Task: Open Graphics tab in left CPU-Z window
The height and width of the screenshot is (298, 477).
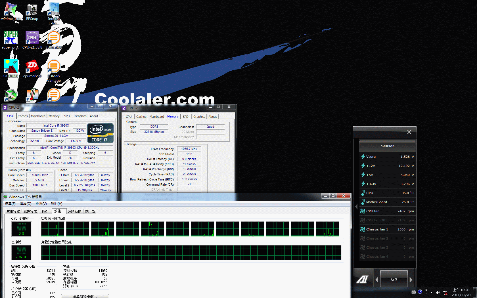Action: (x=80, y=116)
